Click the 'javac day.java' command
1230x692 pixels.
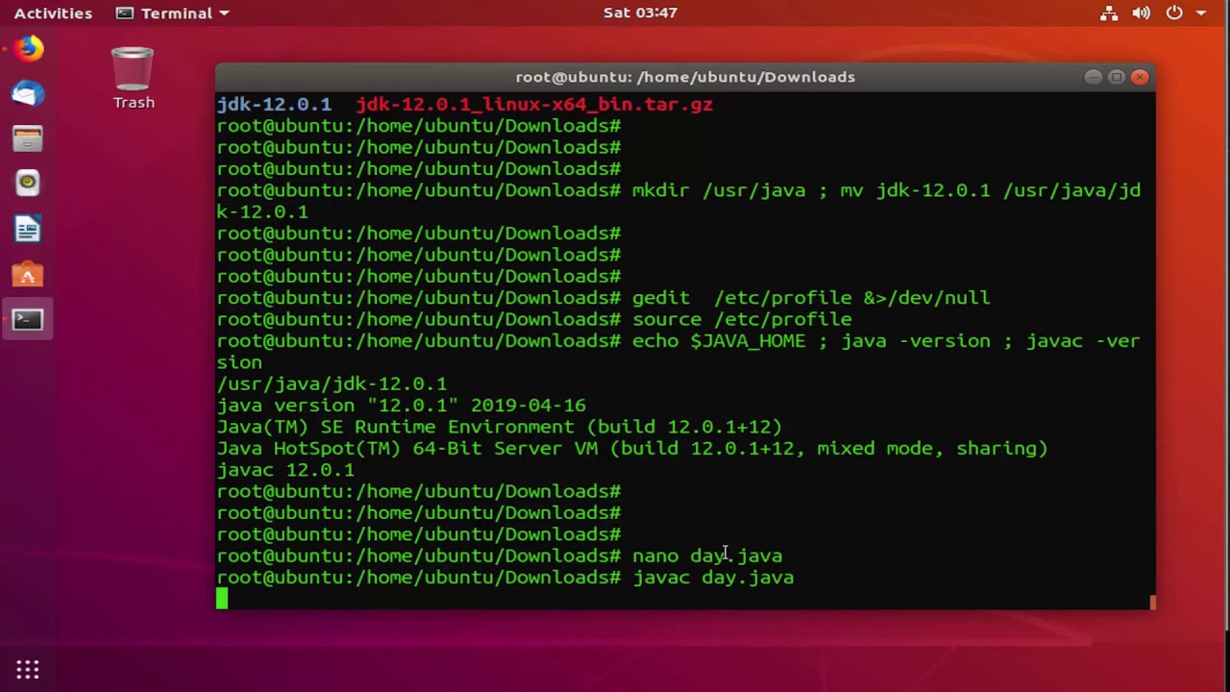pyautogui.click(x=713, y=578)
